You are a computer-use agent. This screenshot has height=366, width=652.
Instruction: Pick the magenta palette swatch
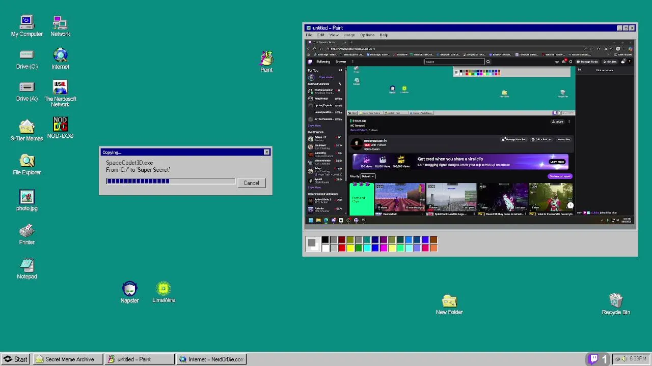(x=384, y=248)
